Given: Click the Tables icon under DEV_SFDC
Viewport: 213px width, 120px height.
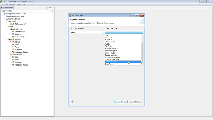Looking at the screenshot, I should [x=13, y=44].
